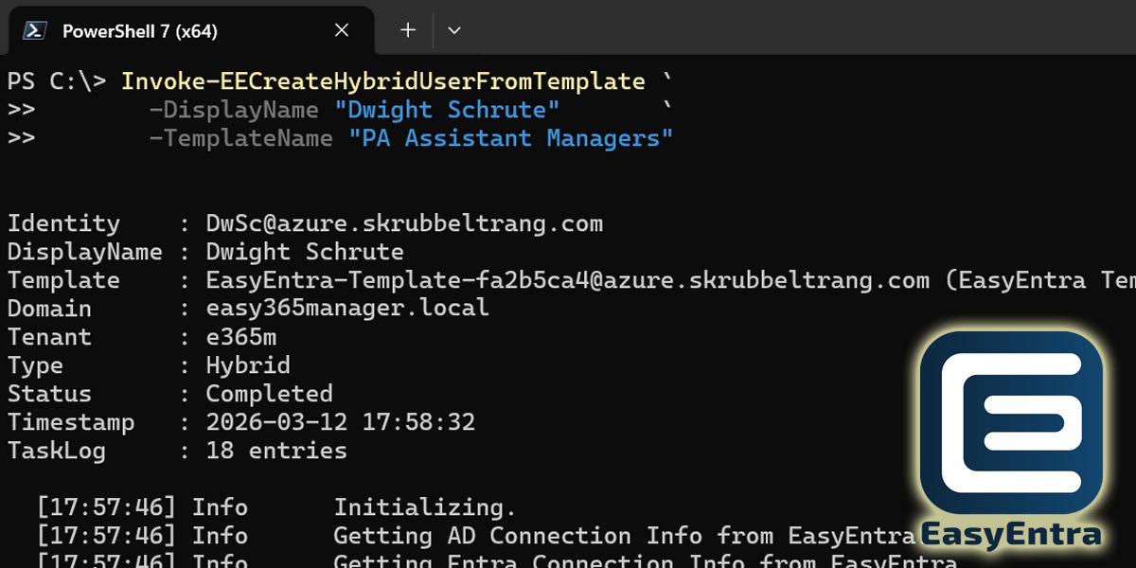Click the PowerShell icon on the tab

click(35, 30)
